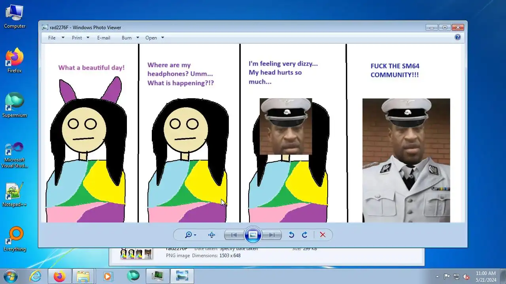Viewport: 506px width, 284px height.
Task: Click the rad2276F thumbnail in Explorer details
Action: point(136,254)
